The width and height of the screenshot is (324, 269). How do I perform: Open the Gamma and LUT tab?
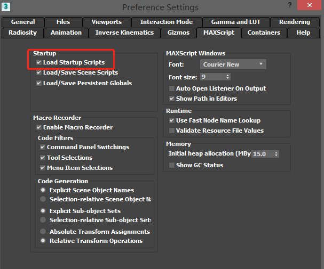coord(236,22)
